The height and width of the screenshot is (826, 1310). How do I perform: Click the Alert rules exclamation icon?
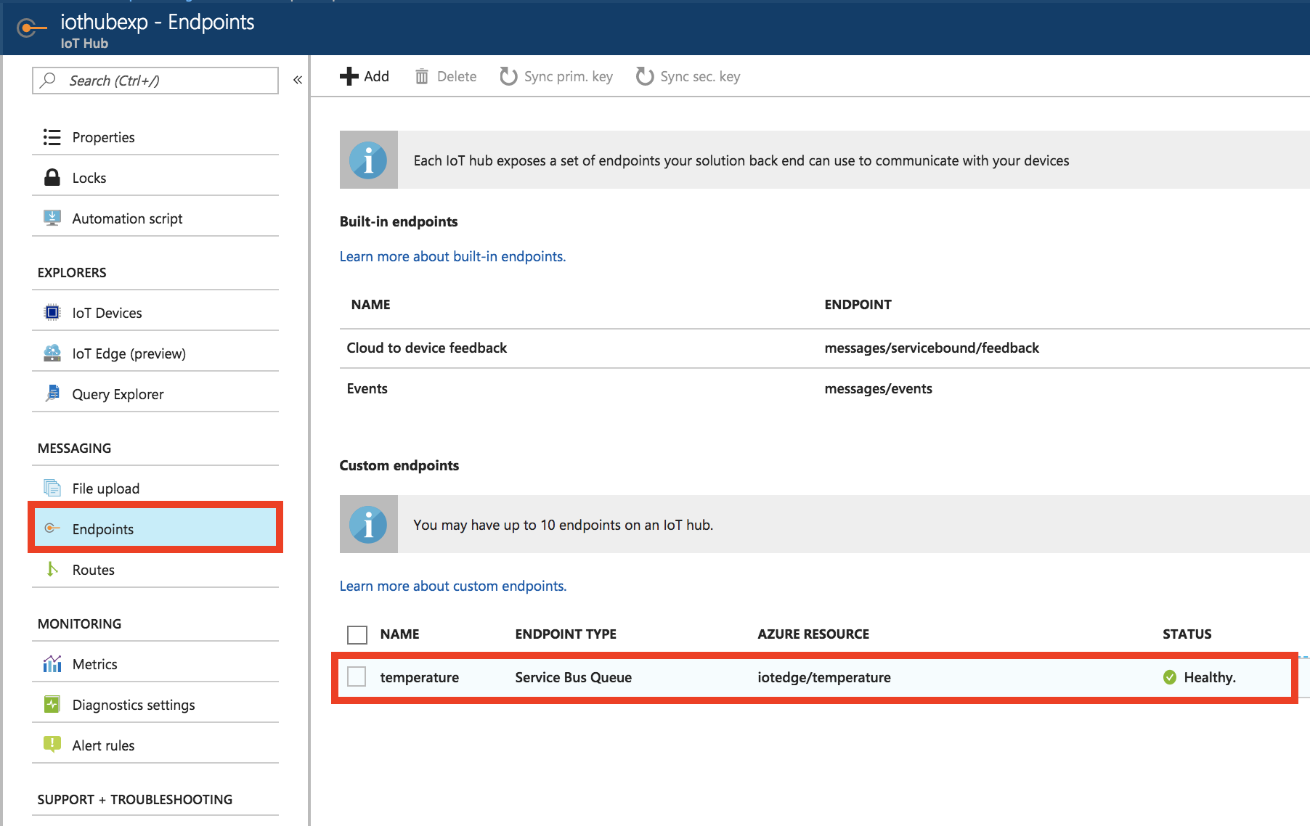coord(52,744)
